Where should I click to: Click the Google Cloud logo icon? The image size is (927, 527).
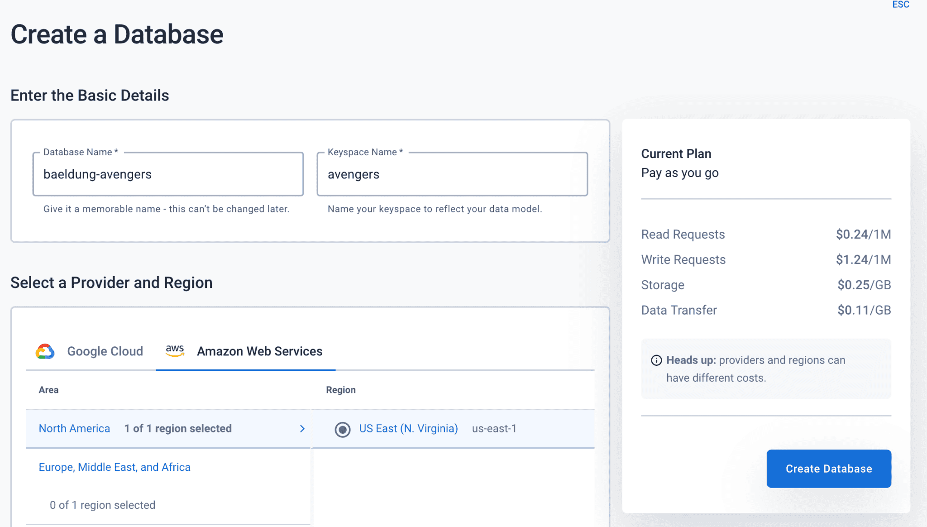point(44,351)
